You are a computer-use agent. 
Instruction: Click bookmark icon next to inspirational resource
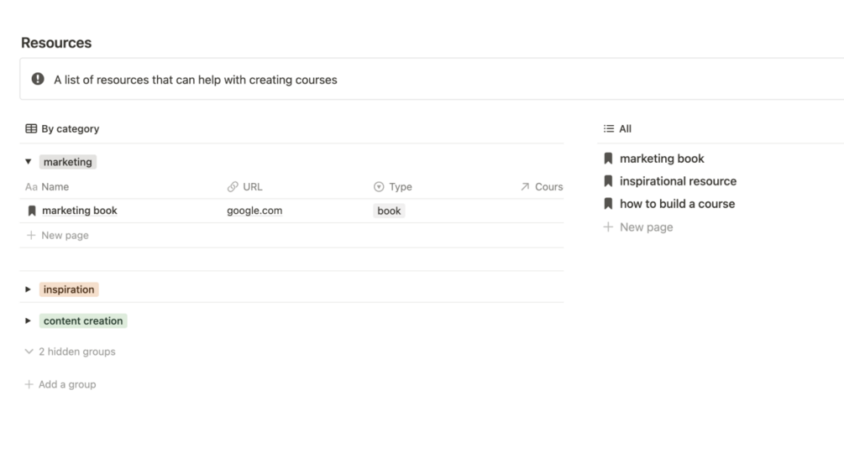[608, 181]
